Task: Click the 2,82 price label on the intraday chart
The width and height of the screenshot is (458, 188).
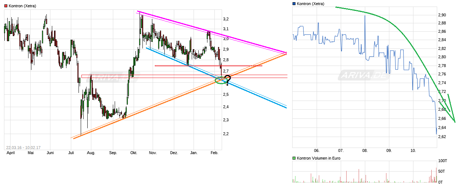Action: pyautogui.click(x=442, y=48)
